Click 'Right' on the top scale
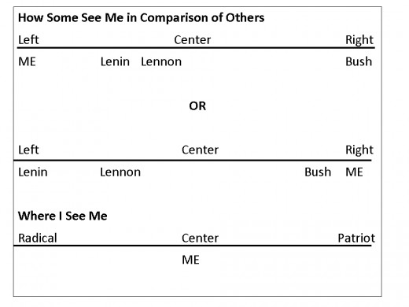 (359, 41)
